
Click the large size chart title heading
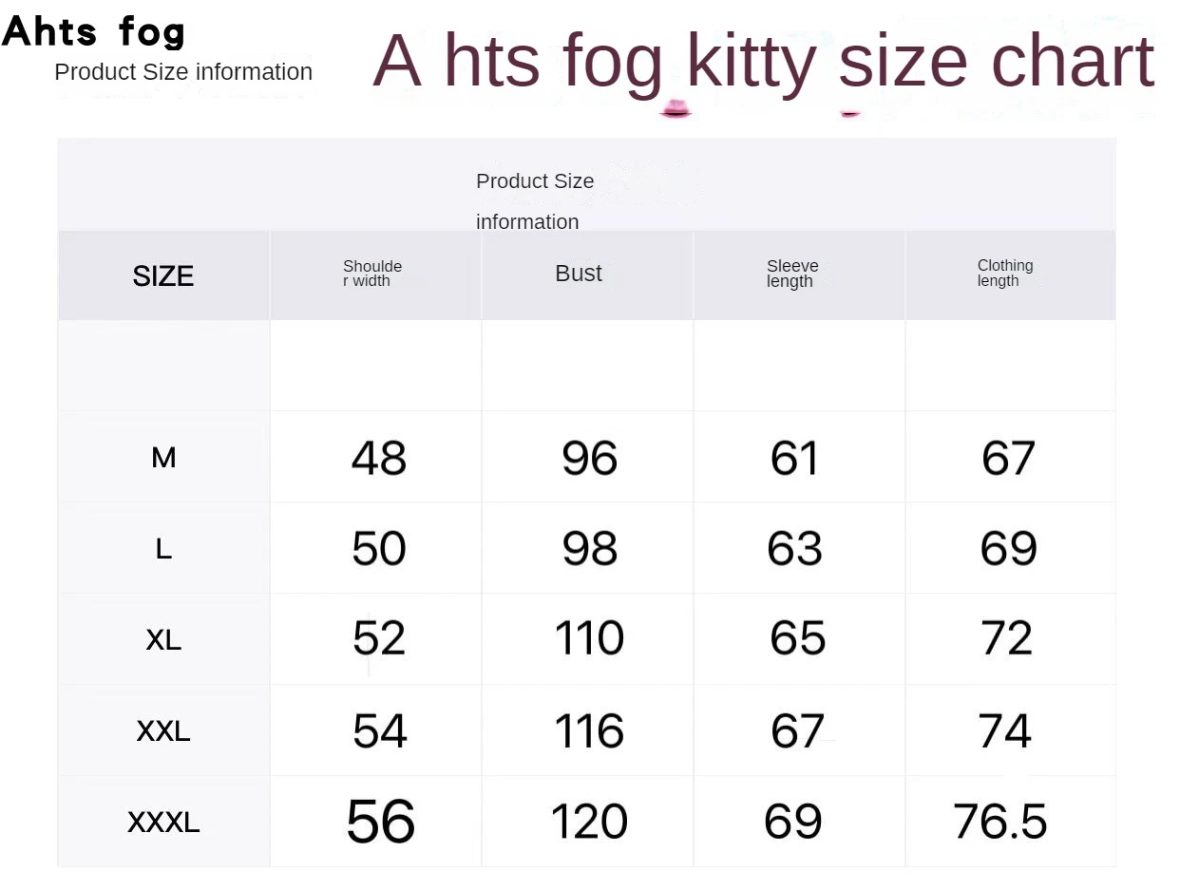click(x=763, y=61)
